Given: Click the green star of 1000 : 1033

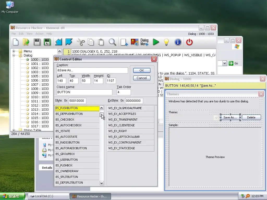Looking at the screenshot, I should 28,59.
